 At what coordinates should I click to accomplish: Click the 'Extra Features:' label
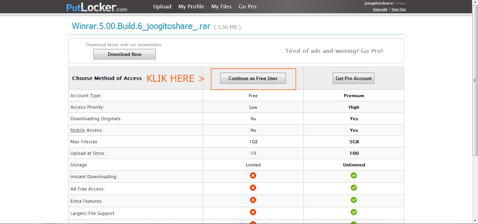pyautogui.click(x=86, y=201)
